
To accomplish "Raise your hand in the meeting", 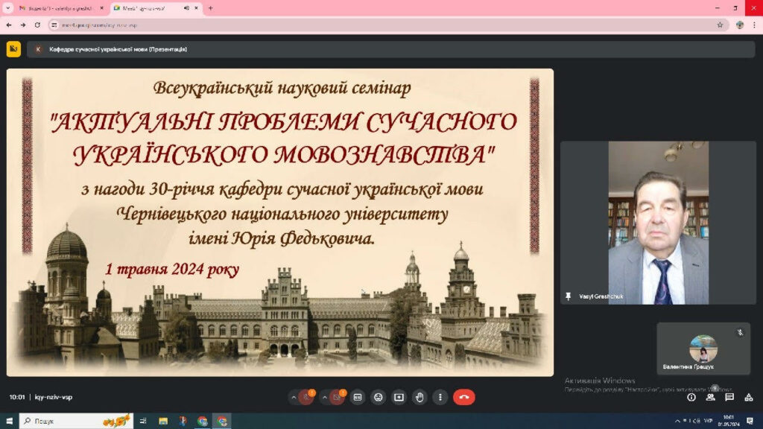I will click(x=420, y=397).
